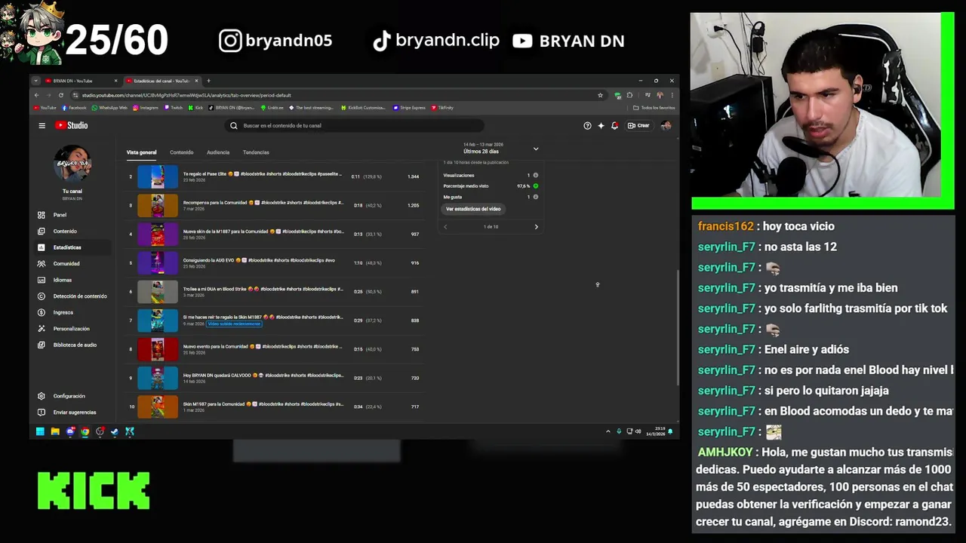The image size is (966, 543).
Task: Switch to the Contenido analytics tab
Action: point(181,152)
